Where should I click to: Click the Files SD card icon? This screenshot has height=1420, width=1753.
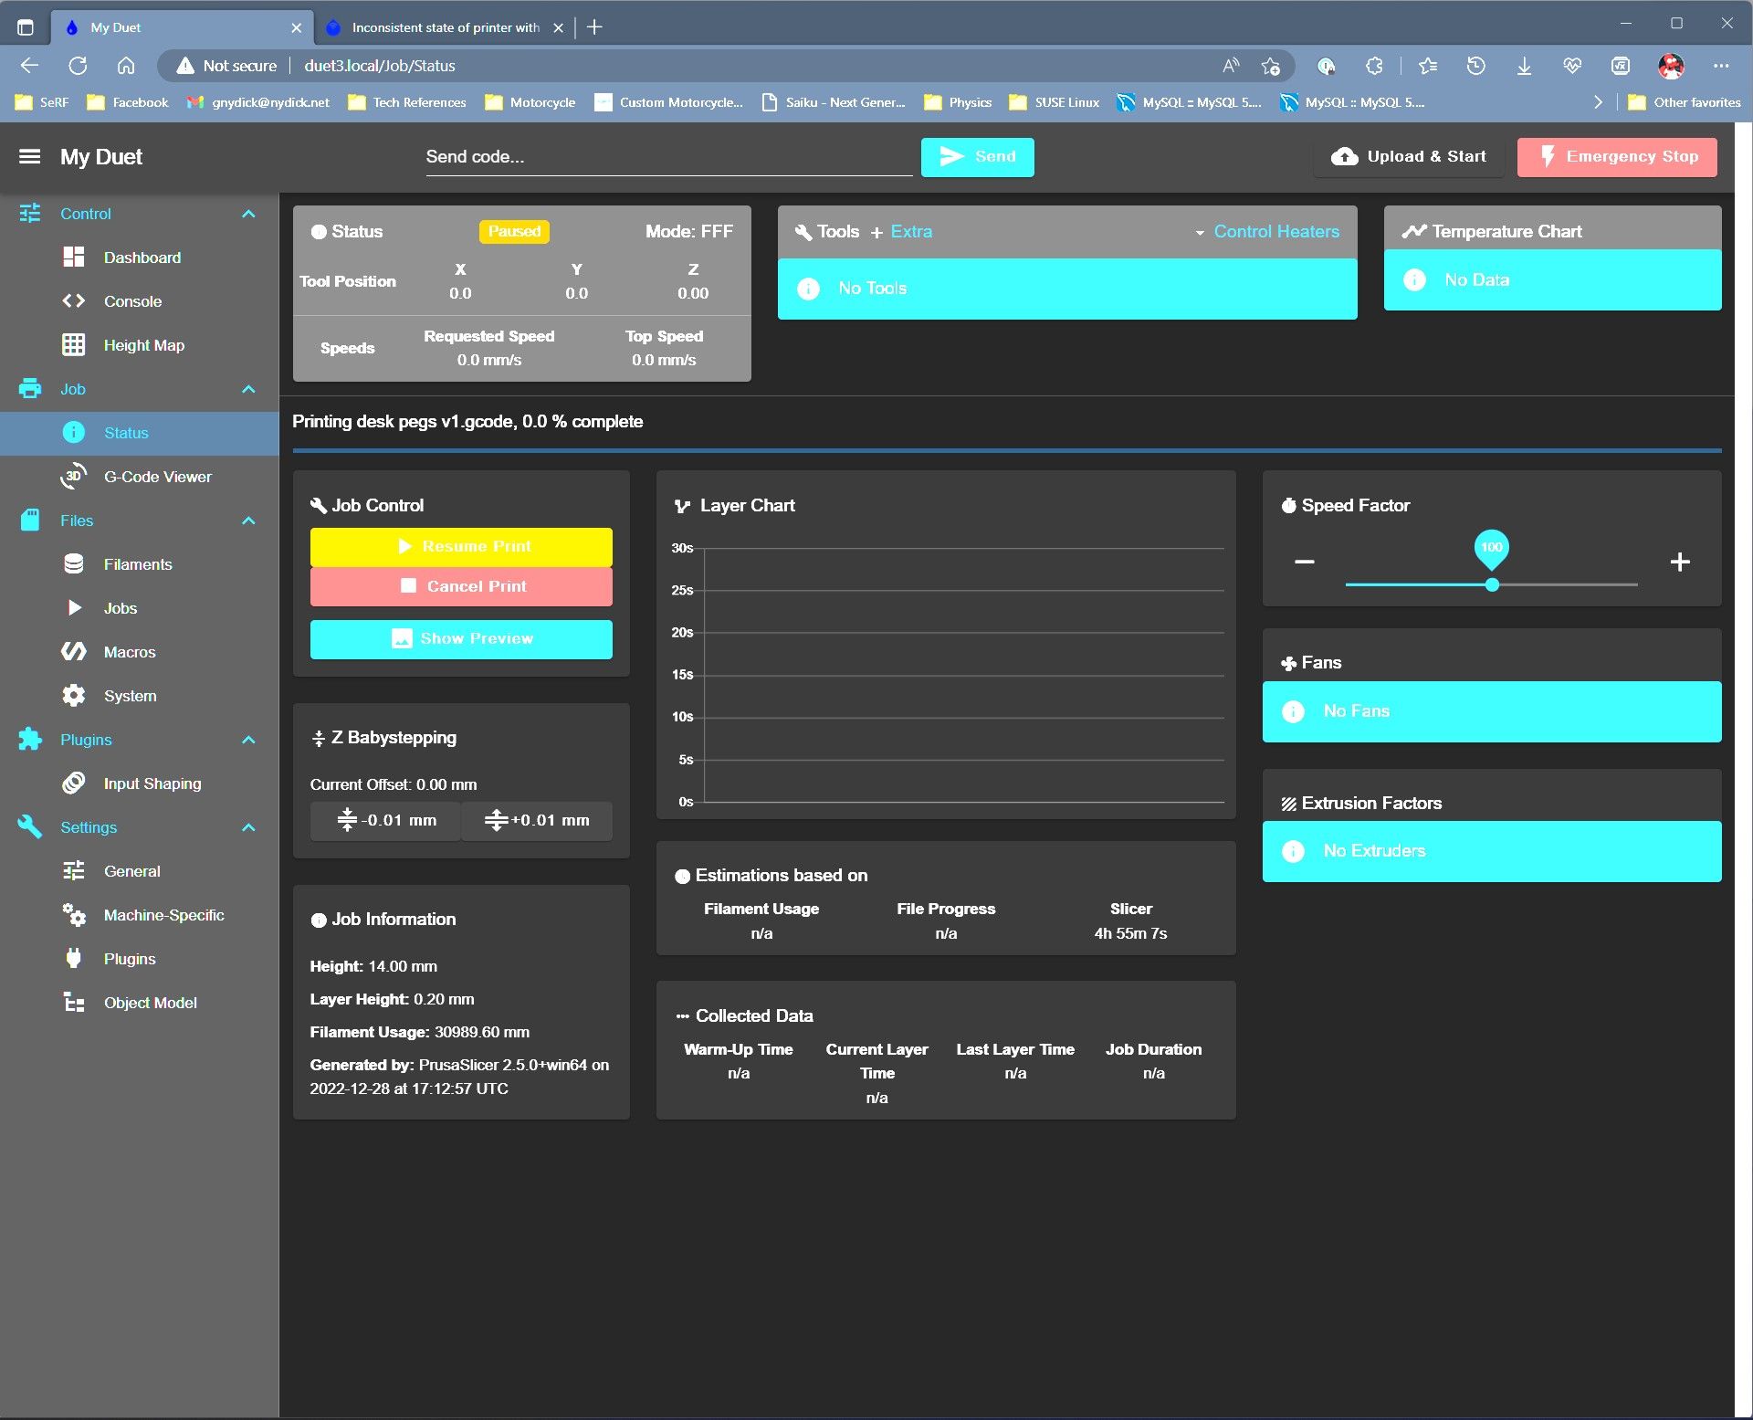click(x=30, y=521)
